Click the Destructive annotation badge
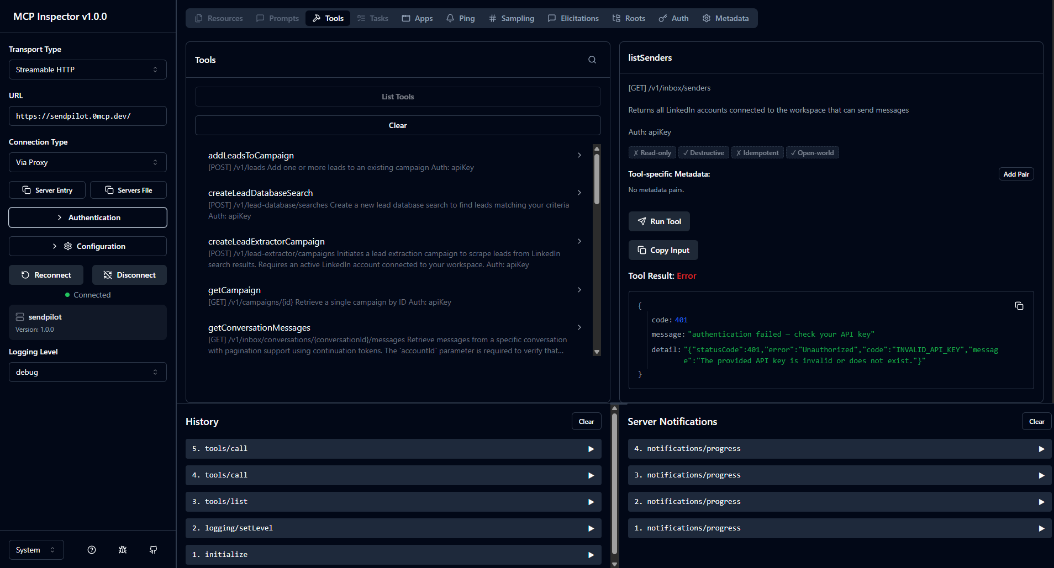The image size is (1054, 568). pyautogui.click(x=703, y=153)
